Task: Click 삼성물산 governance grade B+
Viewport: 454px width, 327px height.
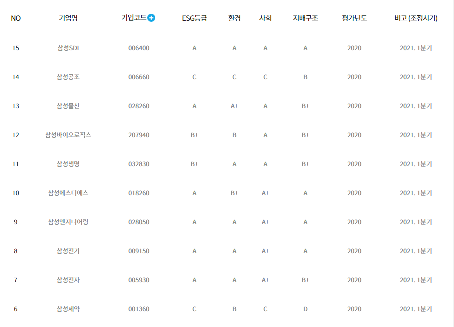Action: (x=305, y=106)
